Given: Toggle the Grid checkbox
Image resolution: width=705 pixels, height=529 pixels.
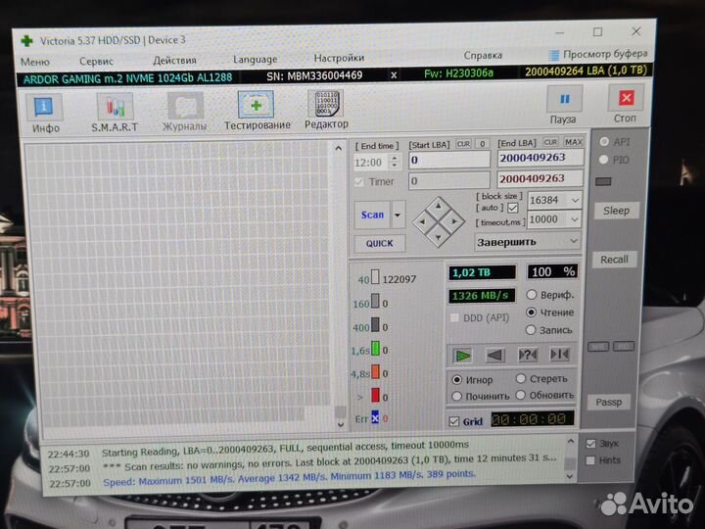Looking at the screenshot, I should (453, 421).
